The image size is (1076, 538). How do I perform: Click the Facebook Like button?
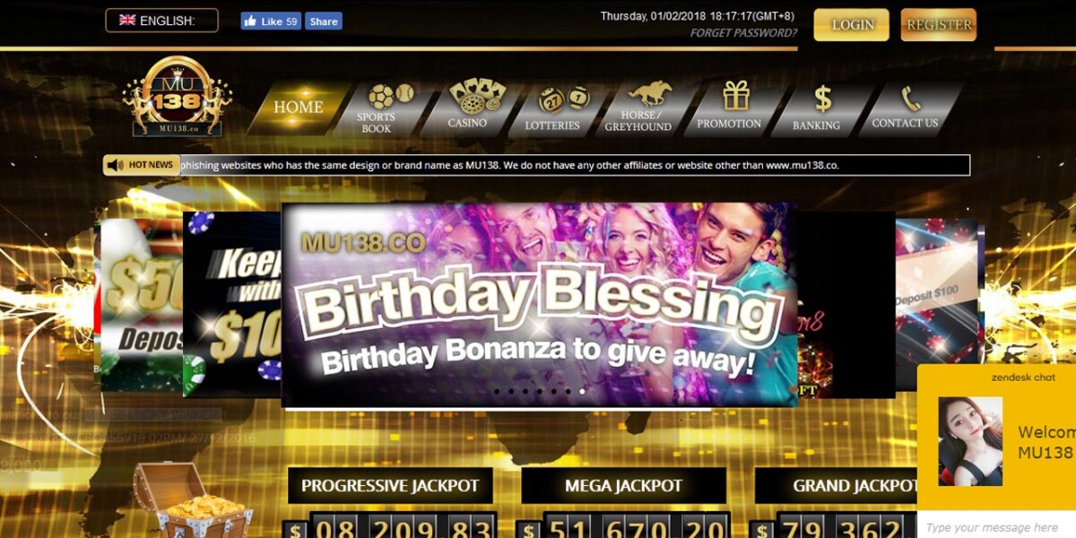271,22
